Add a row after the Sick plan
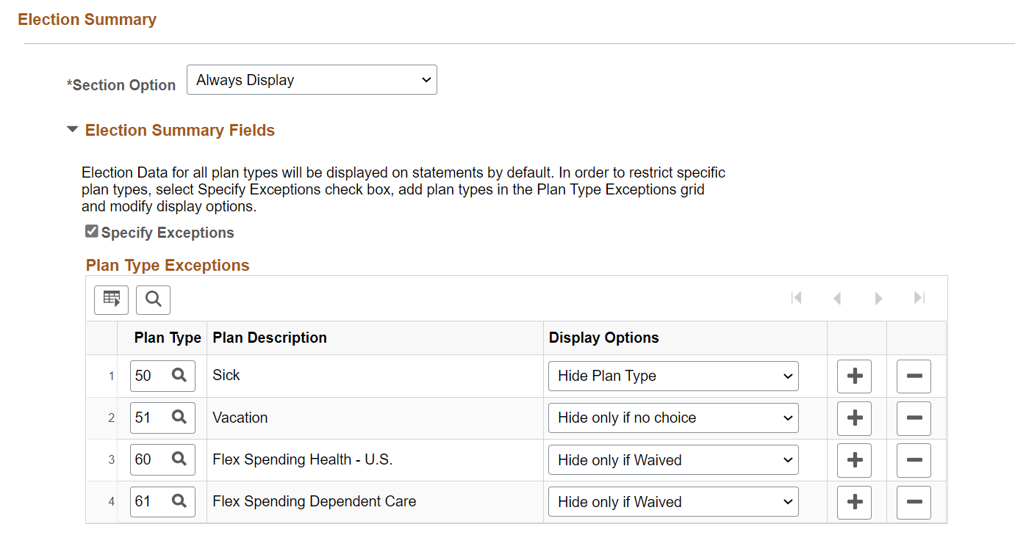 pyautogui.click(x=855, y=376)
